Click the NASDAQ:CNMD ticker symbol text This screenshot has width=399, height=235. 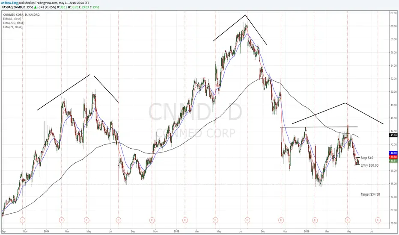pos(11,7)
